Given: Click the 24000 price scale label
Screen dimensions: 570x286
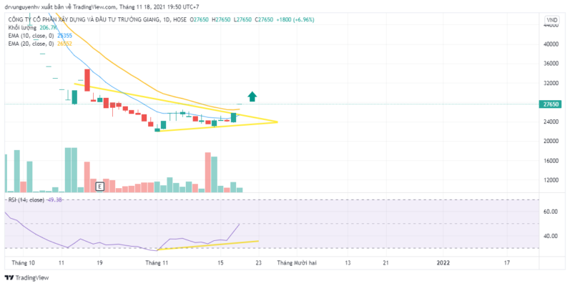Looking at the screenshot, I should point(551,122).
